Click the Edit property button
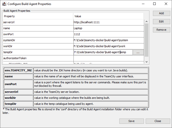The width and height of the screenshot is (172, 128). 161,21
